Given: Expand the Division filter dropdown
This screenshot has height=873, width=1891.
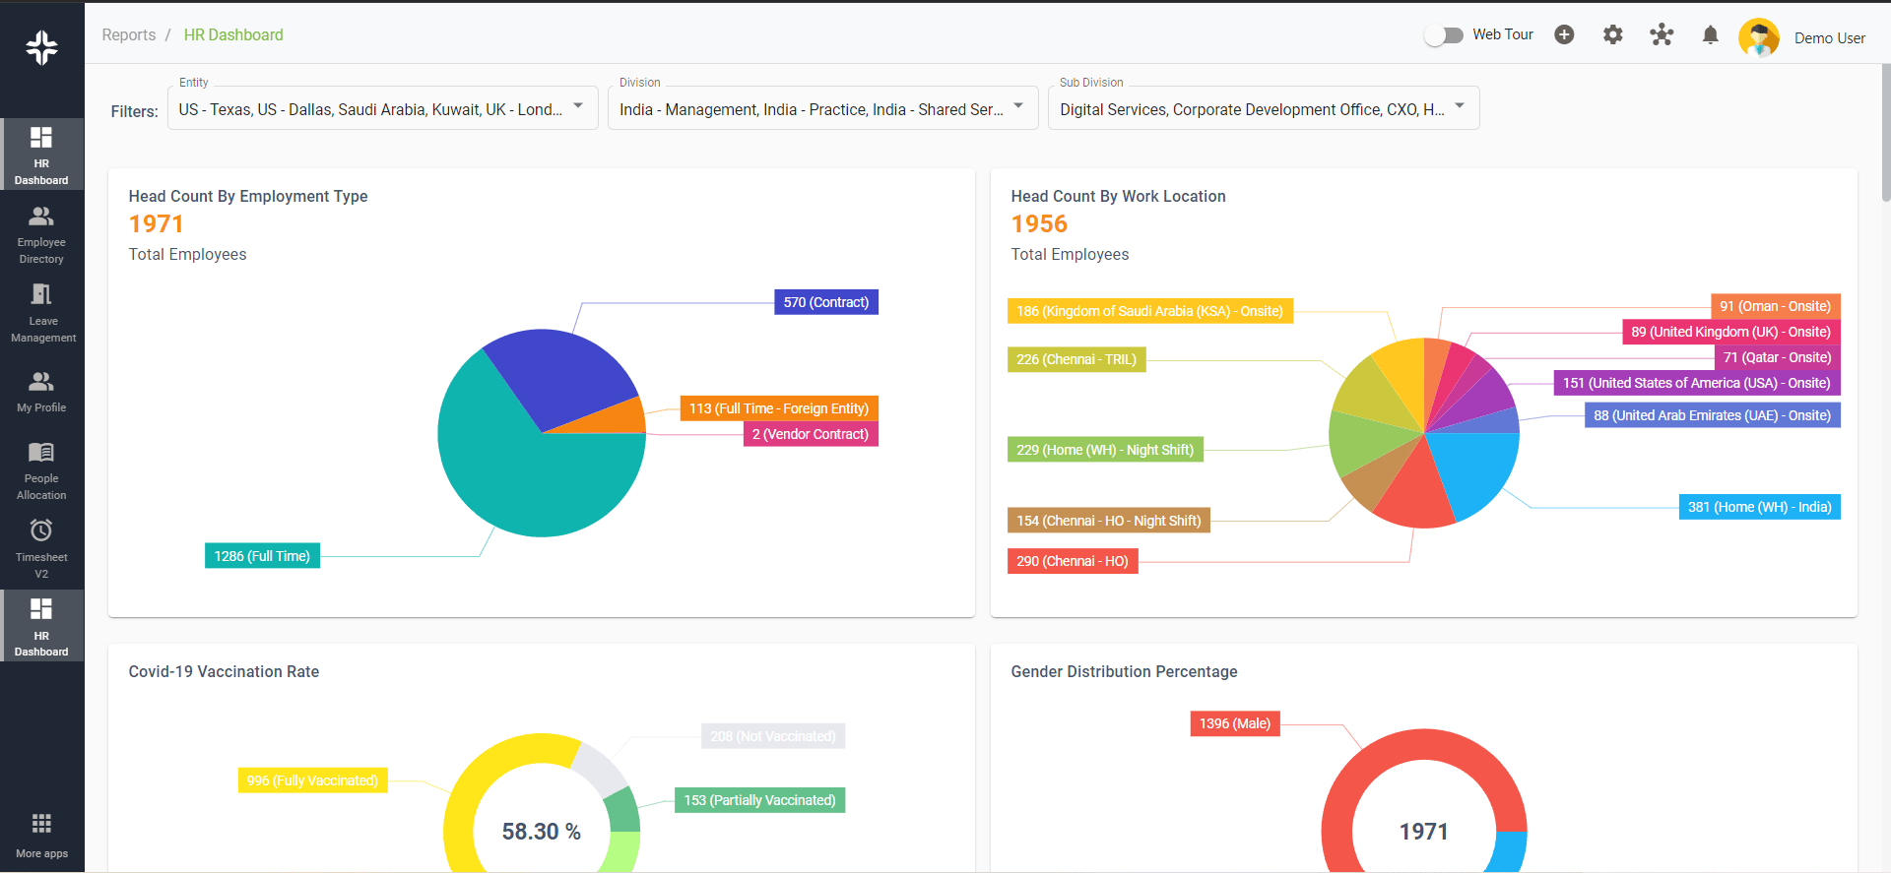Looking at the screenshot, I should click(x=1018, y=106).
